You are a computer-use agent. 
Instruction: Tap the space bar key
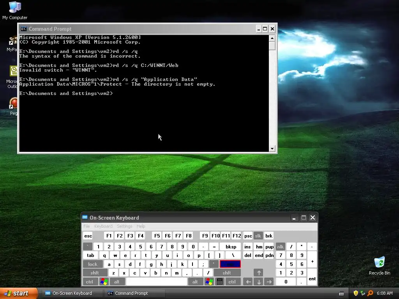pos(157,281)
